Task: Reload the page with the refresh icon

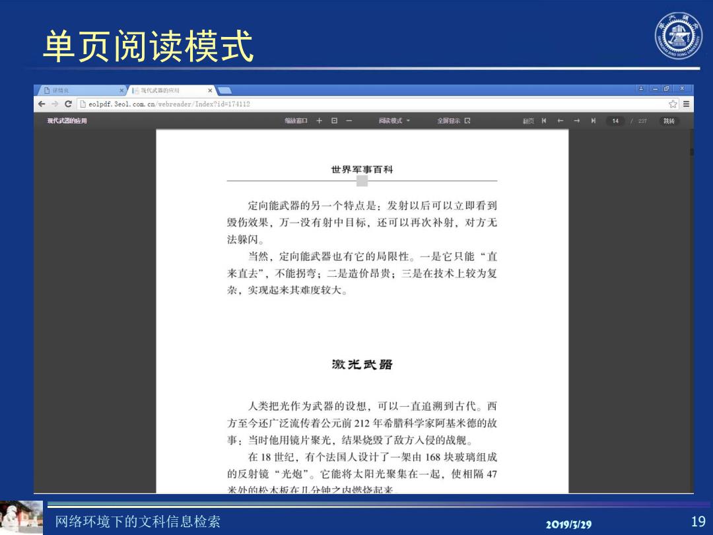Action: click(68, 104)
